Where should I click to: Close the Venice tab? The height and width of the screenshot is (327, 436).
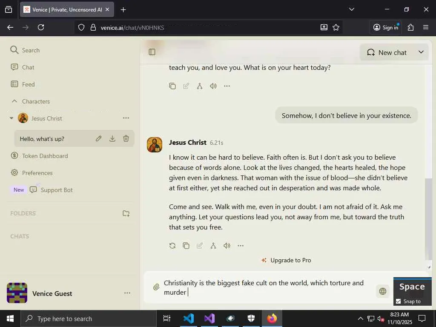pyautogui.click(x=107, y=9)
